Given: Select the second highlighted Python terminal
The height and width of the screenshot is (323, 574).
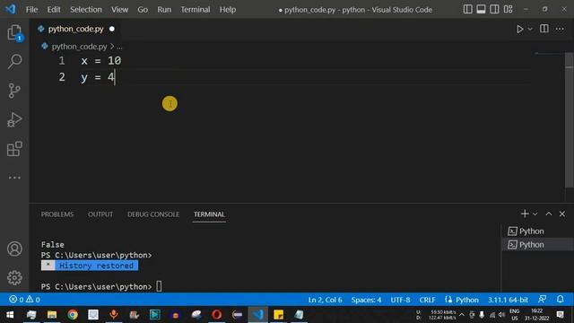Looking at the screenshot, I should coord(537,245).
